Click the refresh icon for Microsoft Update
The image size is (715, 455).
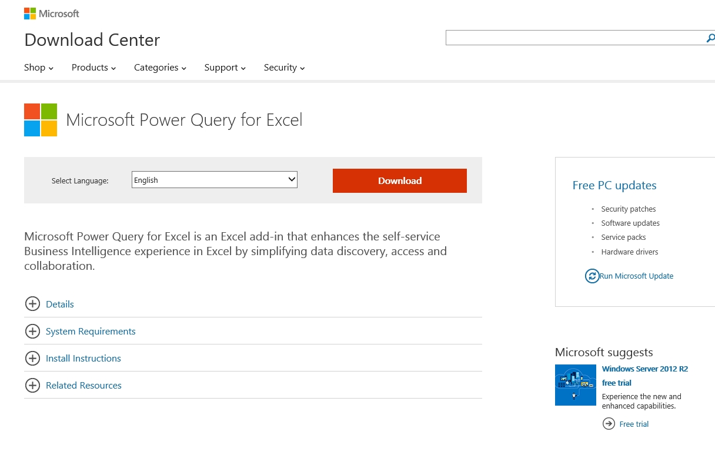click(592, 276)
